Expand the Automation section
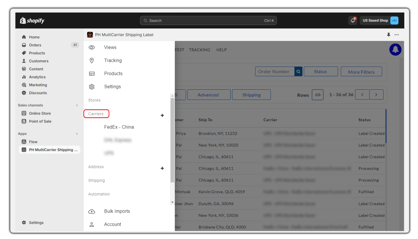418x239 pixels. coord(99,194)
